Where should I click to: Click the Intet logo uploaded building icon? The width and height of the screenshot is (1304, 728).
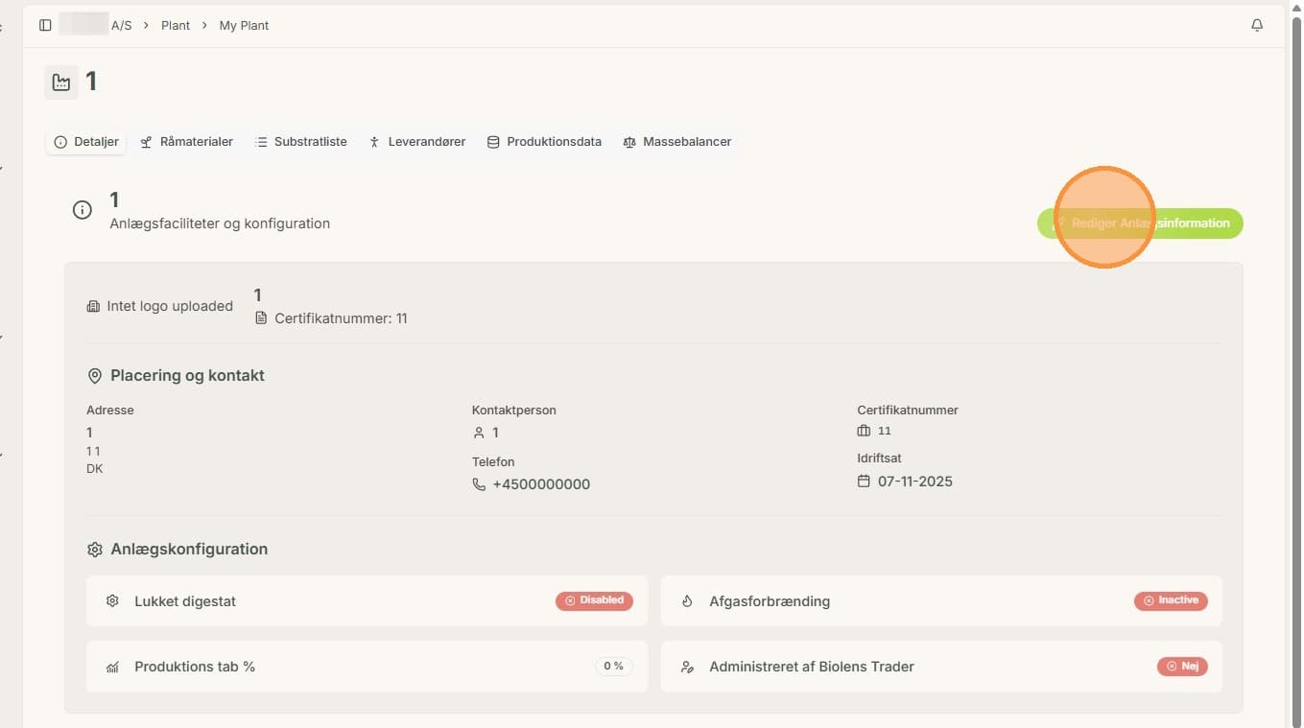(x=93, y=307)
